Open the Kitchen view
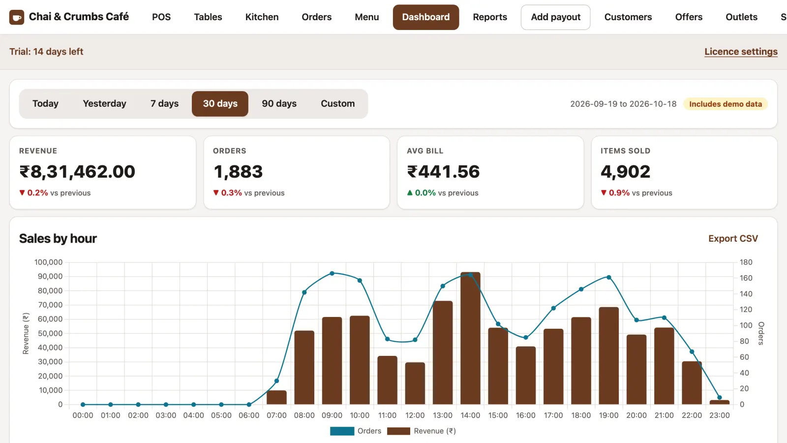Screen dimensions: 787x443 click(x=262, y=17)
